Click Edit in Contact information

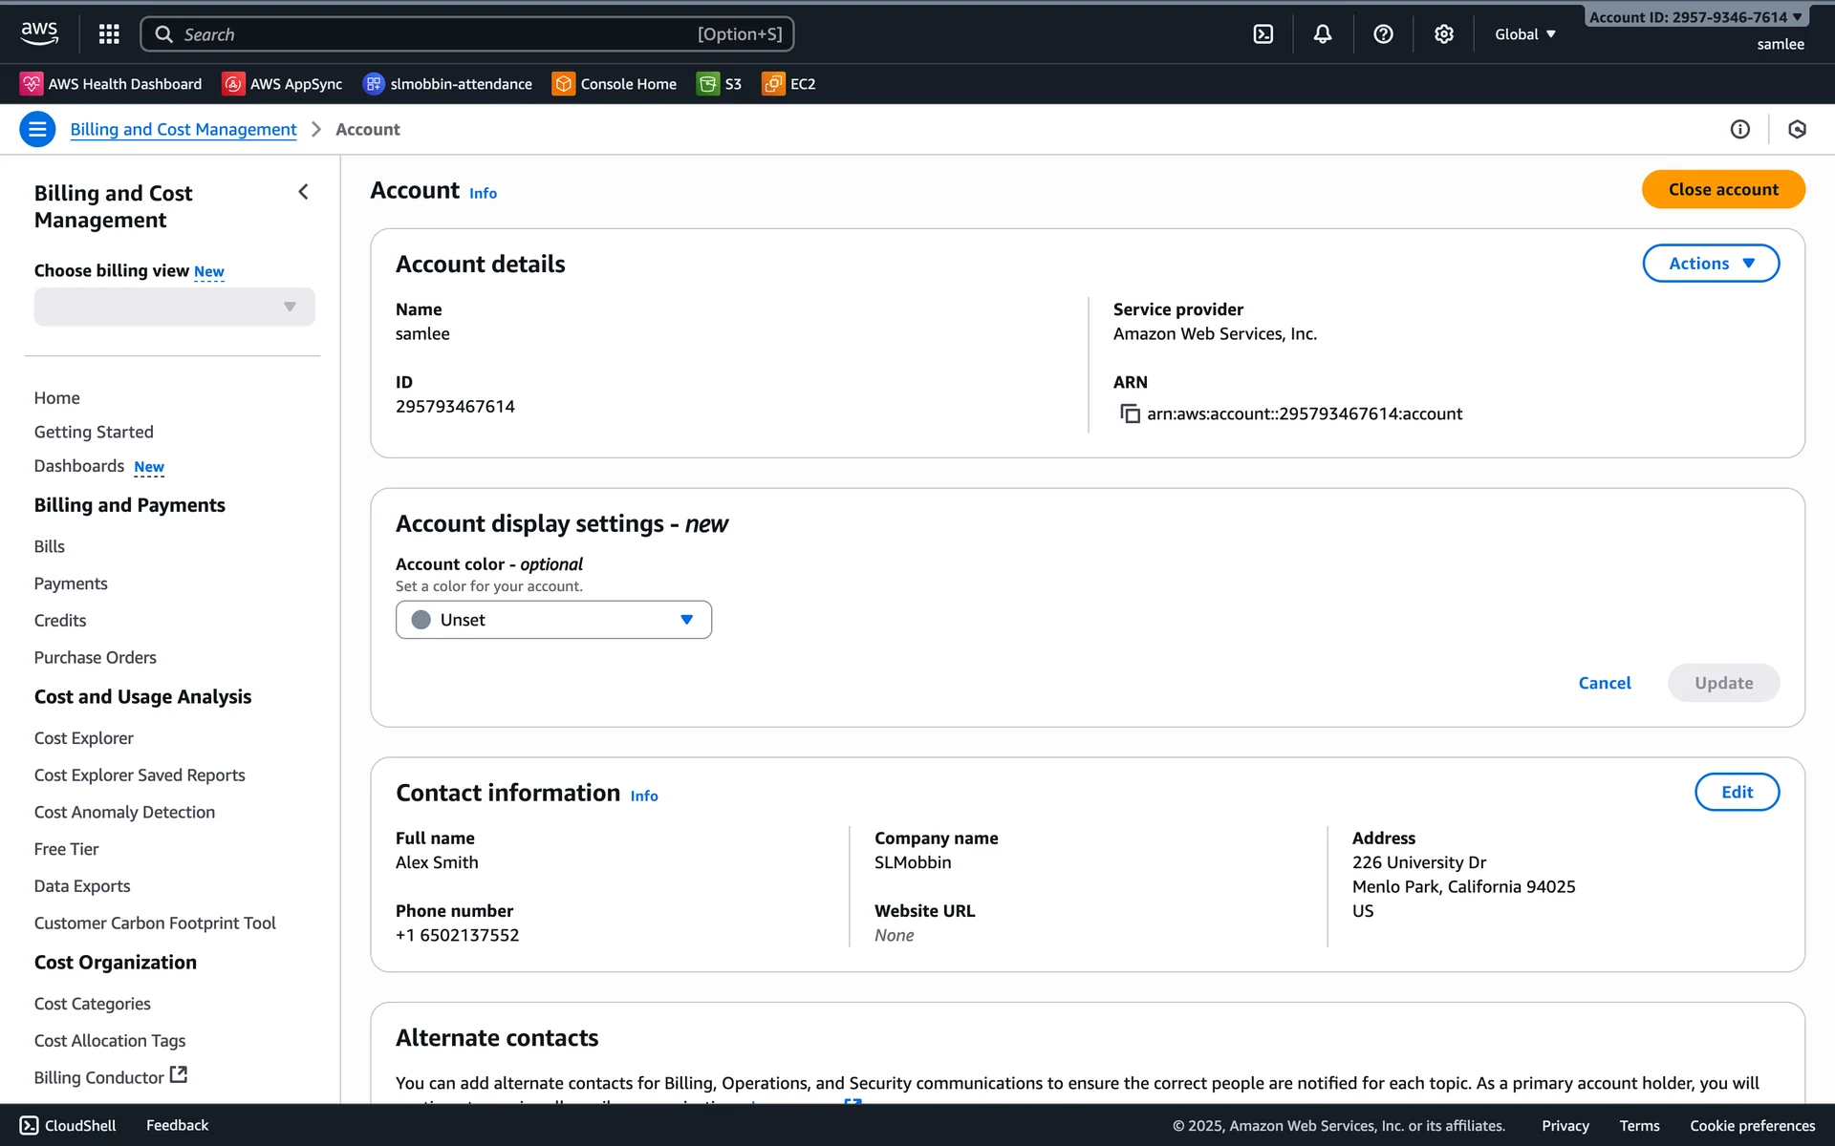point(1736,792)
